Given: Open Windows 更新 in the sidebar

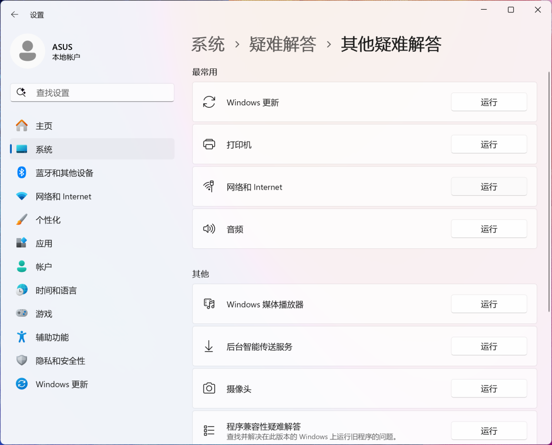Looking at the screenshot, I should coord(61,384).
